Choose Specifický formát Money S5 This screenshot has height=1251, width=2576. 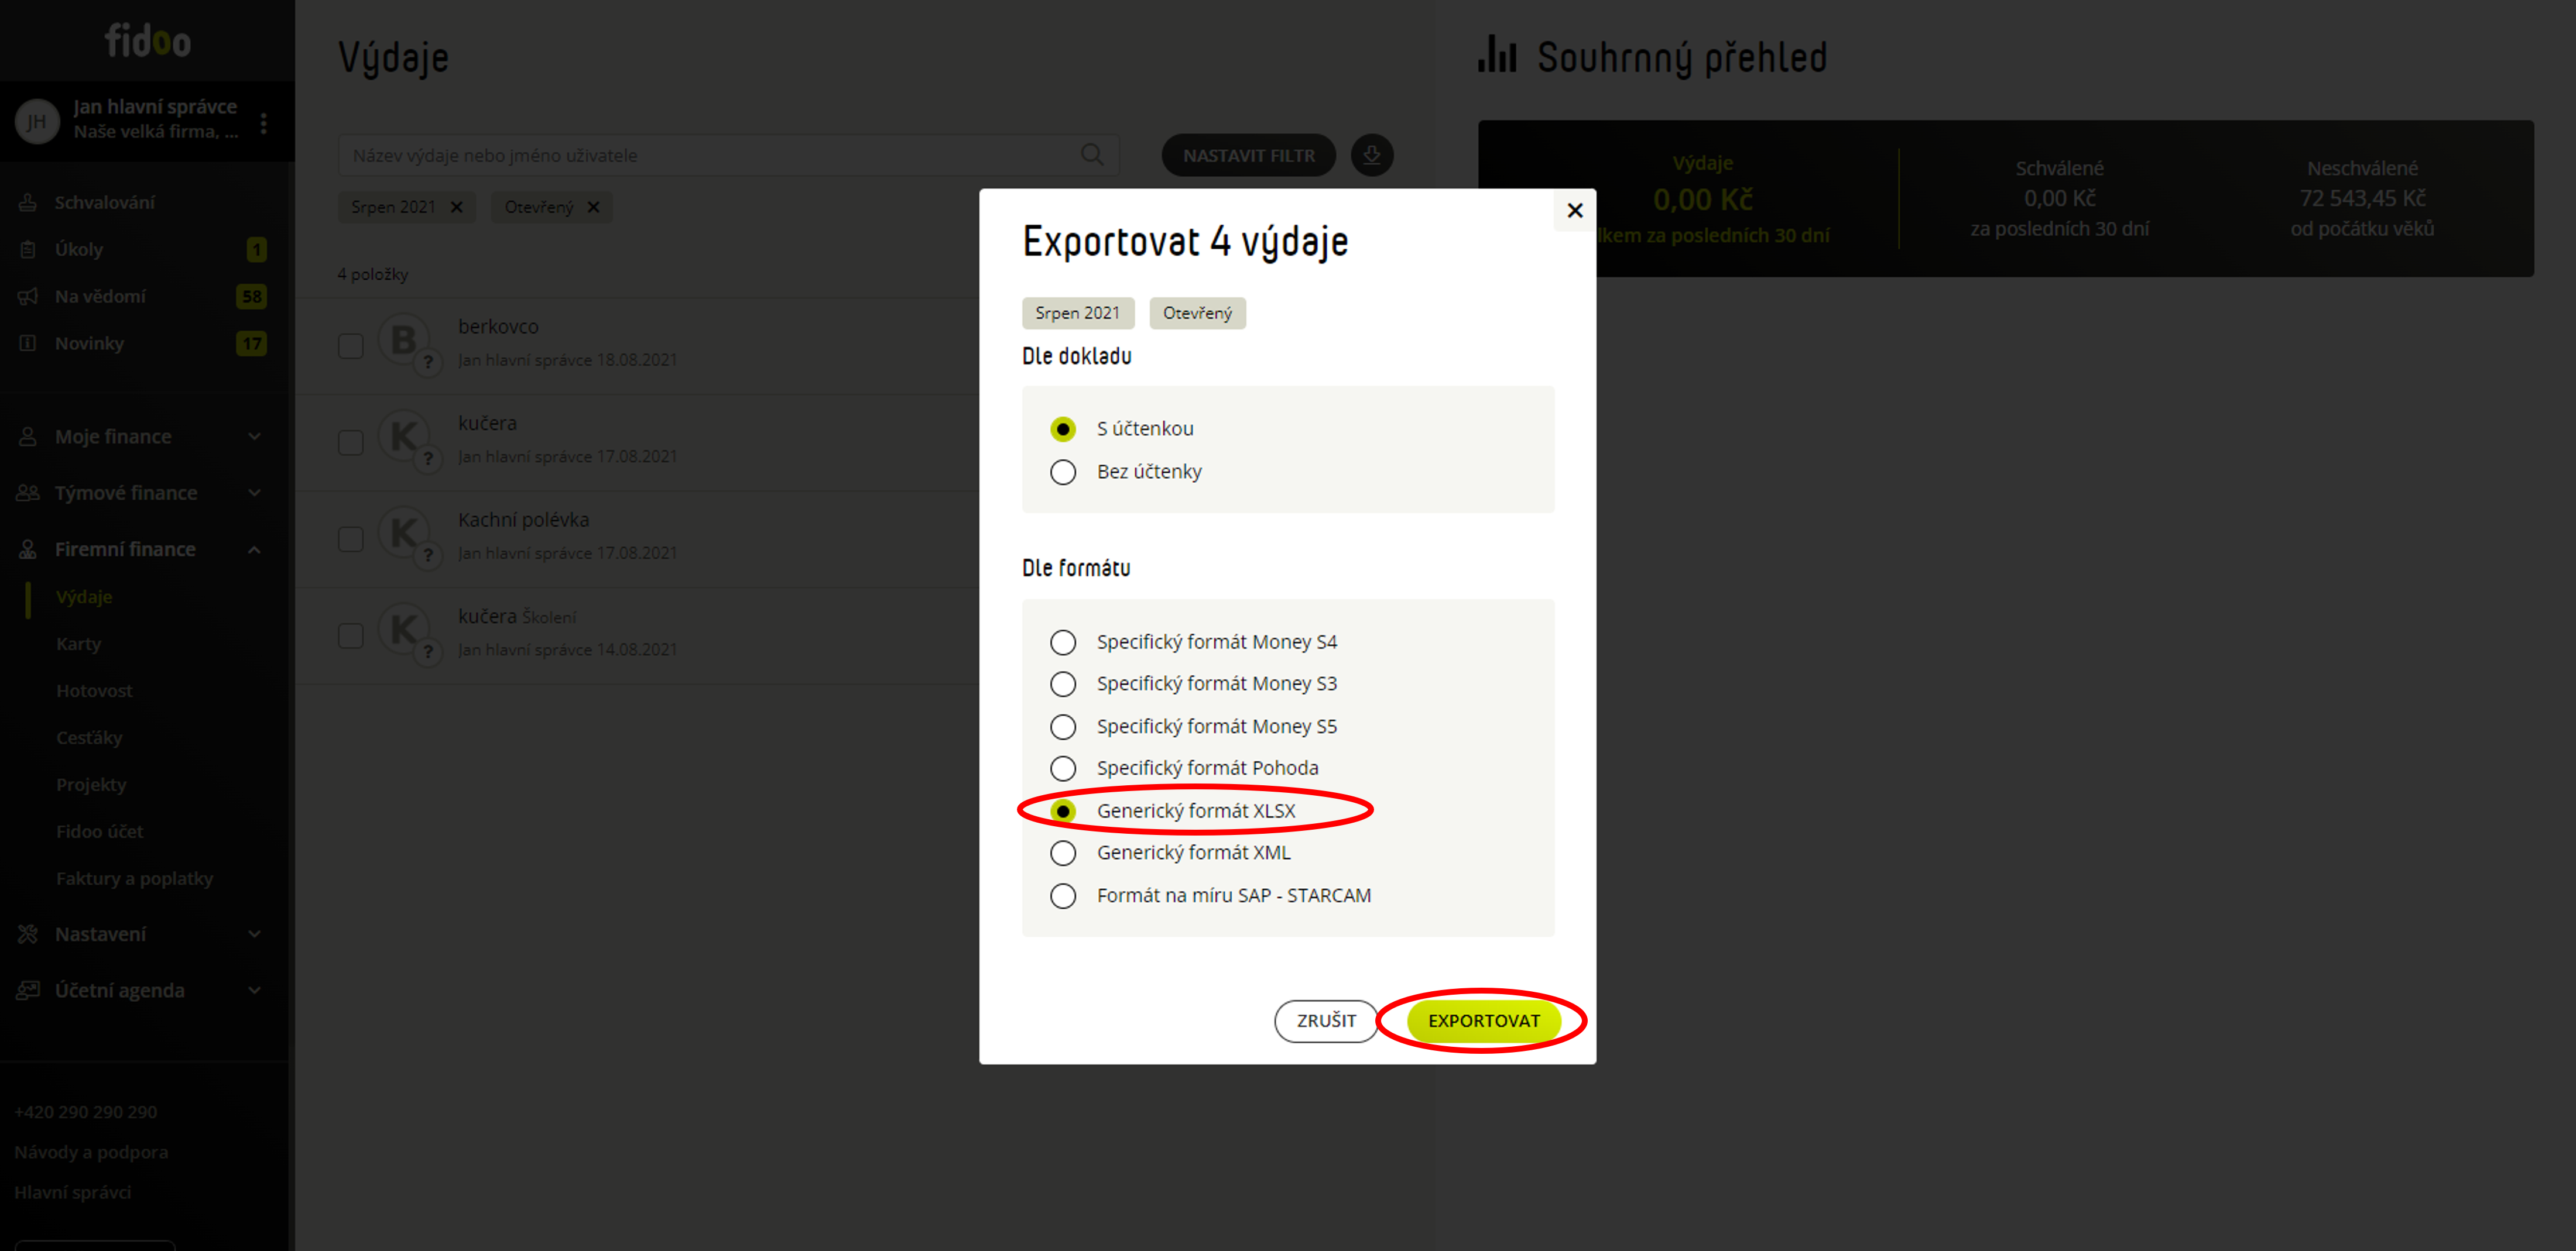tap(1063, 726)
